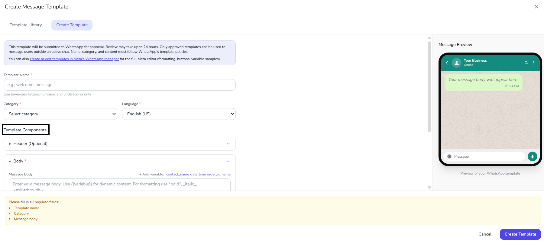Viewport: 544px width, 244px height.
Task: Click the 'Template Components' heading
Action: (25, 130)
